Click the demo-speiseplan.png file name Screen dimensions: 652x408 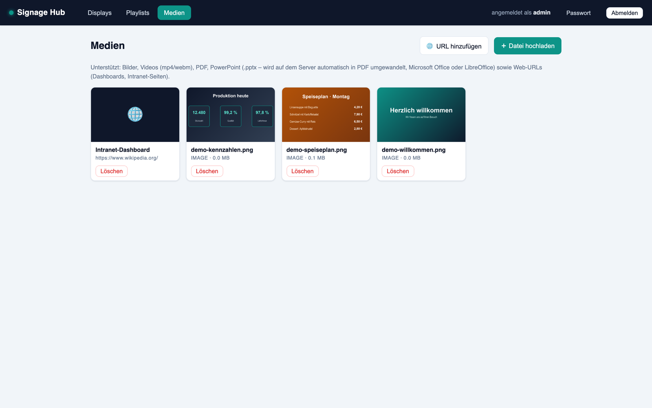317,150
